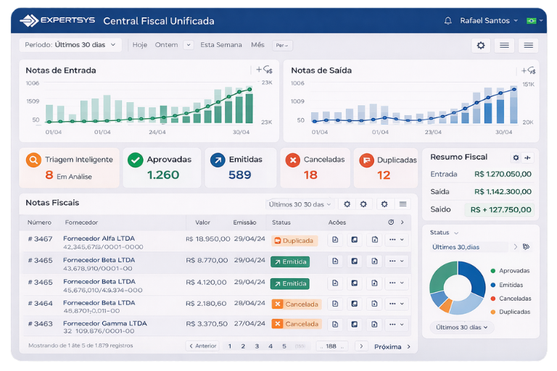This screenshot has width=557, height=371.
Task: Click page 3 in pagination
Action: (x=257, y=346)
